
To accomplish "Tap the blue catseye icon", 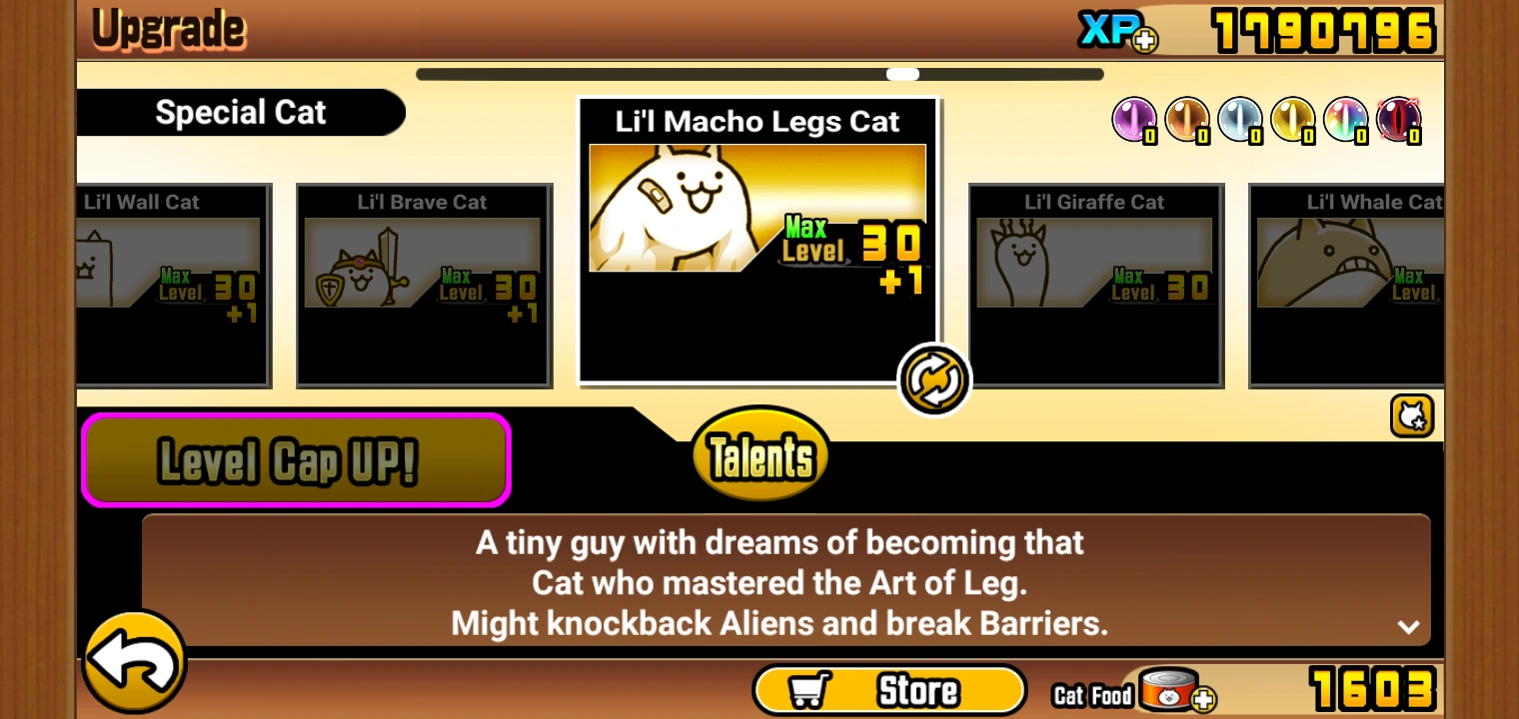I will [x=1240, y=121].
